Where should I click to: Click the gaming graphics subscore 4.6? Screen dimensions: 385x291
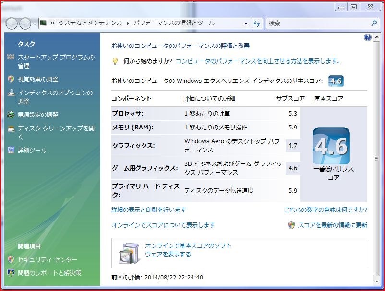pyautogui.click(x=293, y=168)
